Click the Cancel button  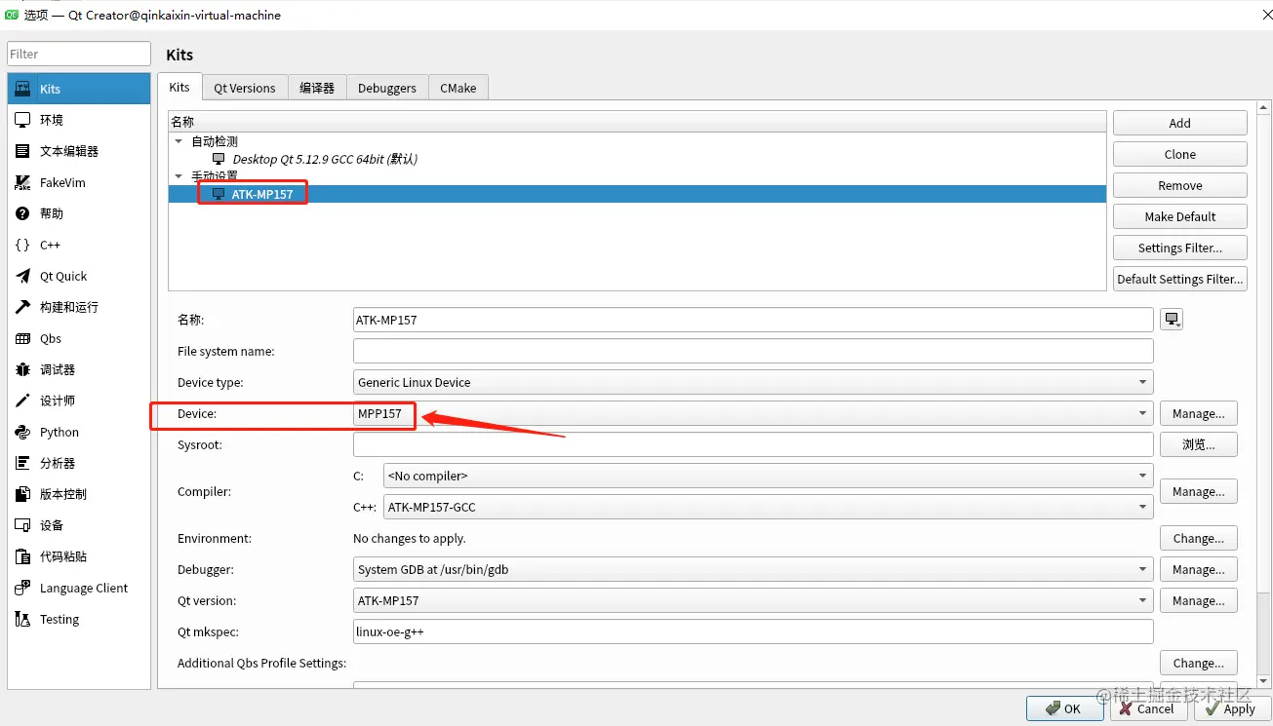1147,708
